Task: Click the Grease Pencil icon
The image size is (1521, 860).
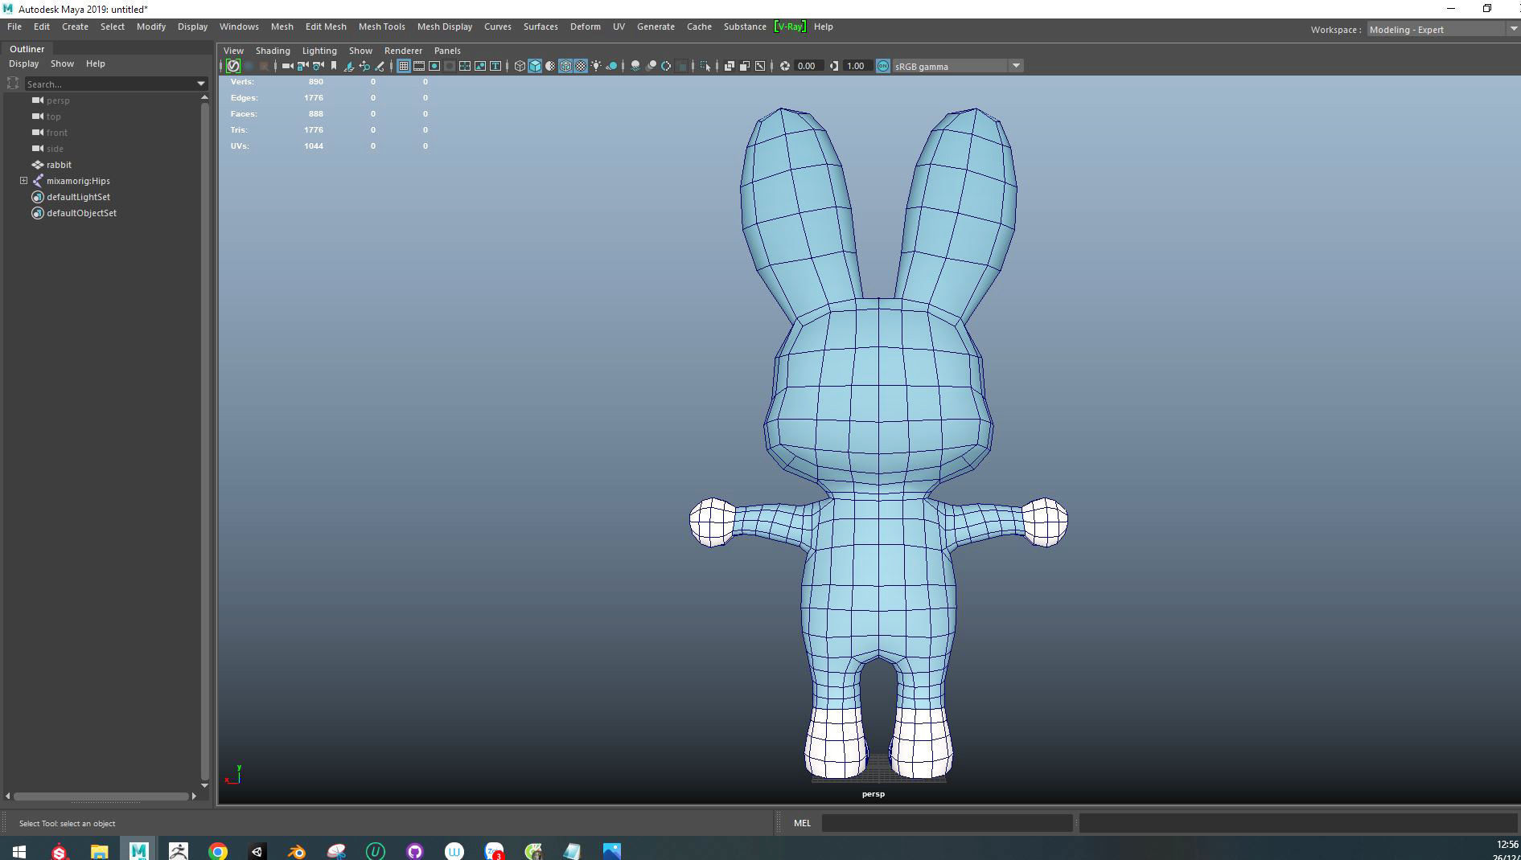Action: 380,66
